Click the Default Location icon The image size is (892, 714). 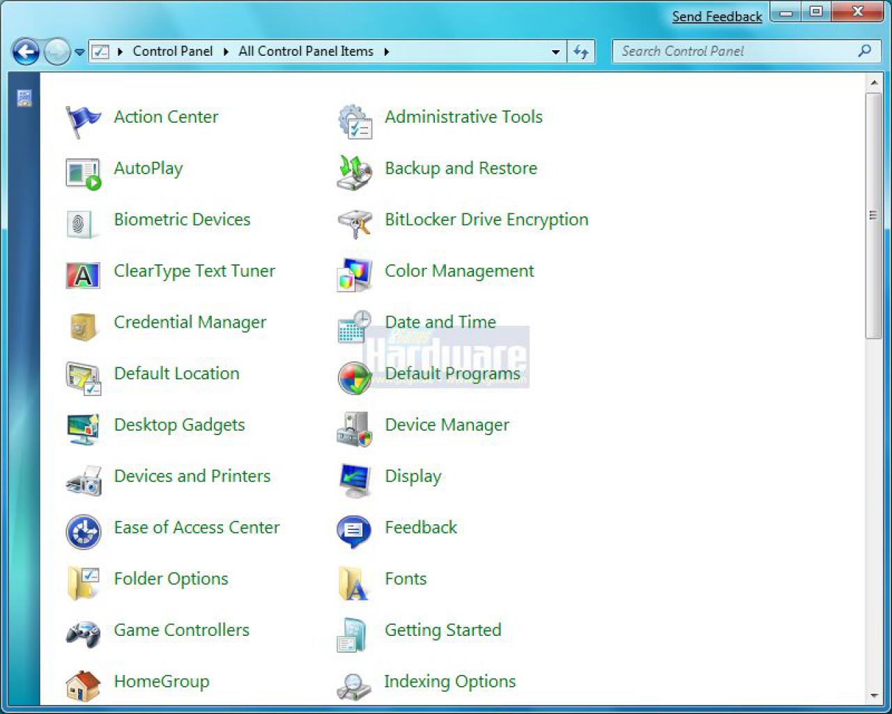(x=83, y=378)
